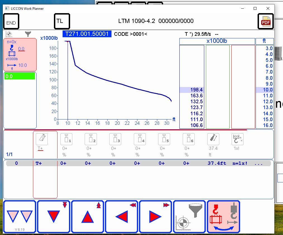The width and height of the screenshot is (283, 235).
Task: Select the 116.2 load table value
Action: (x=197, y=114)
